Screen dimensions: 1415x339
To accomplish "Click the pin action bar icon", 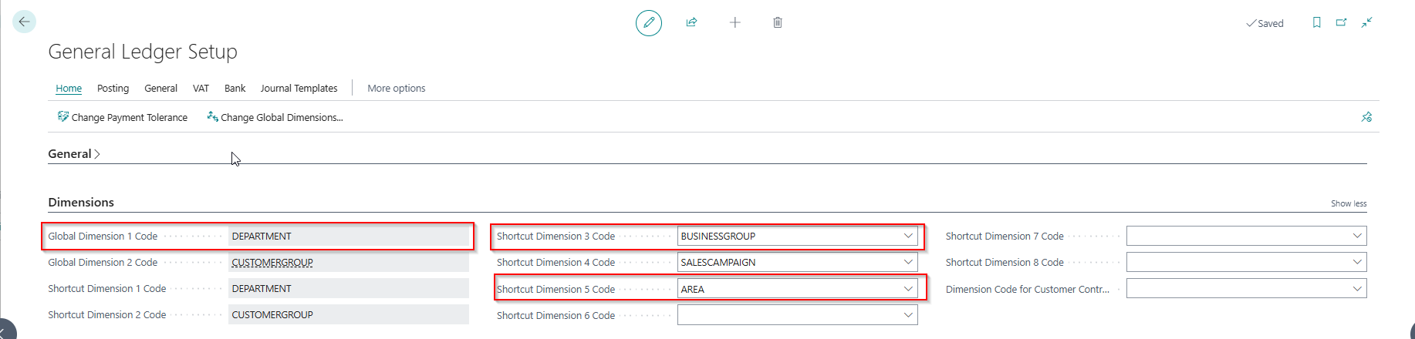I will (1366, 117).
